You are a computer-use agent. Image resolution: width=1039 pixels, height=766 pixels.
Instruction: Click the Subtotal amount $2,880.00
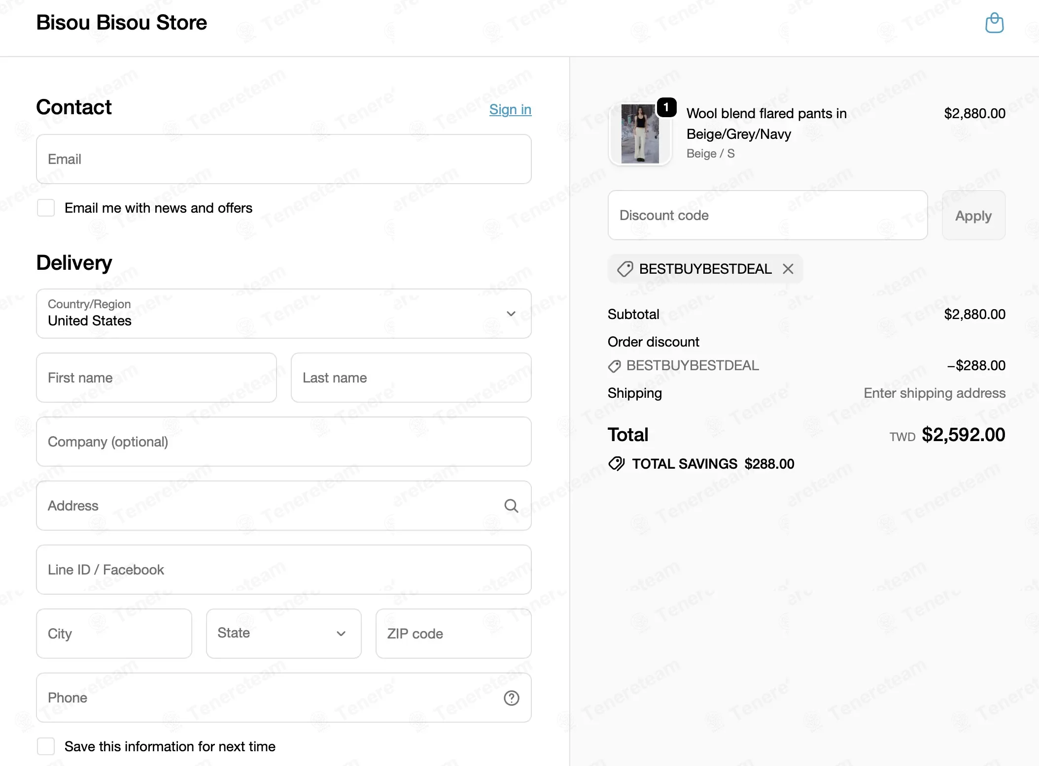pos(974,314)
